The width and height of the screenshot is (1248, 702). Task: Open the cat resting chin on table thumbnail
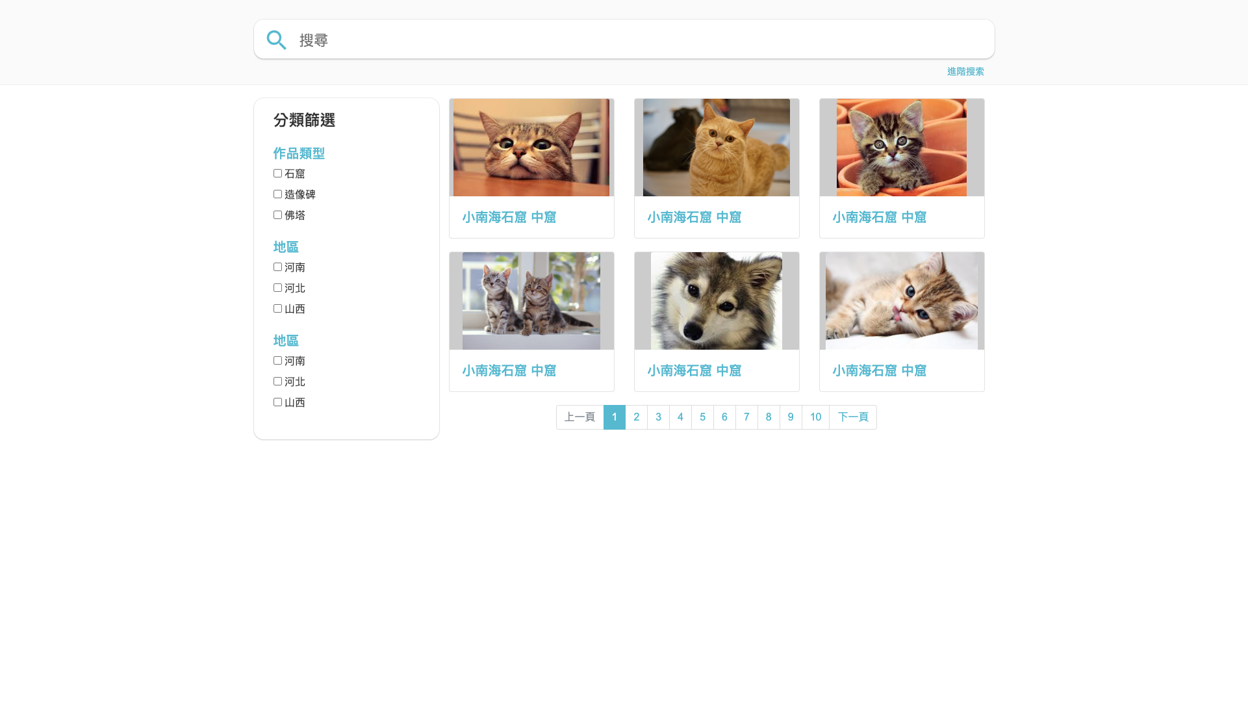(x=531, y=148)
